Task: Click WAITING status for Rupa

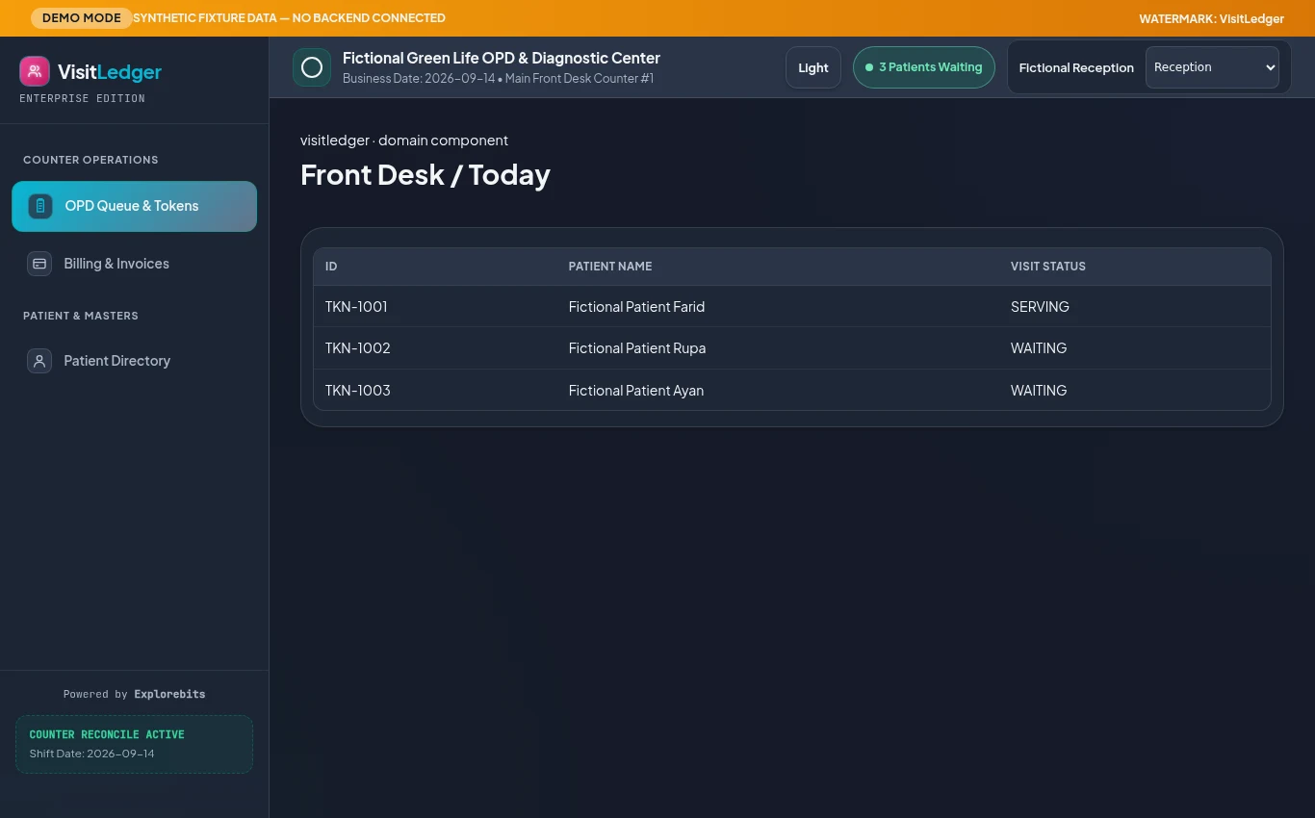Action: pyautogui.click(x=1039, y=348)
